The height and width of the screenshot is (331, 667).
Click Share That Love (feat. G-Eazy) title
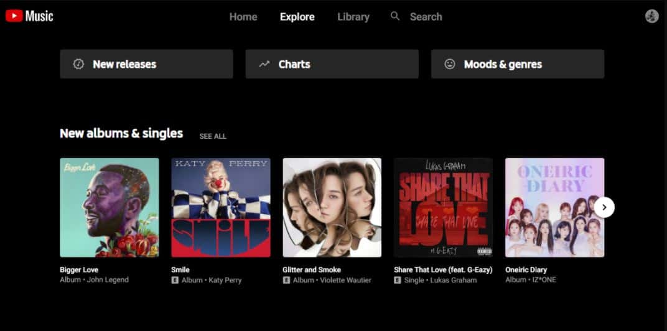click(x=443, y=270)
